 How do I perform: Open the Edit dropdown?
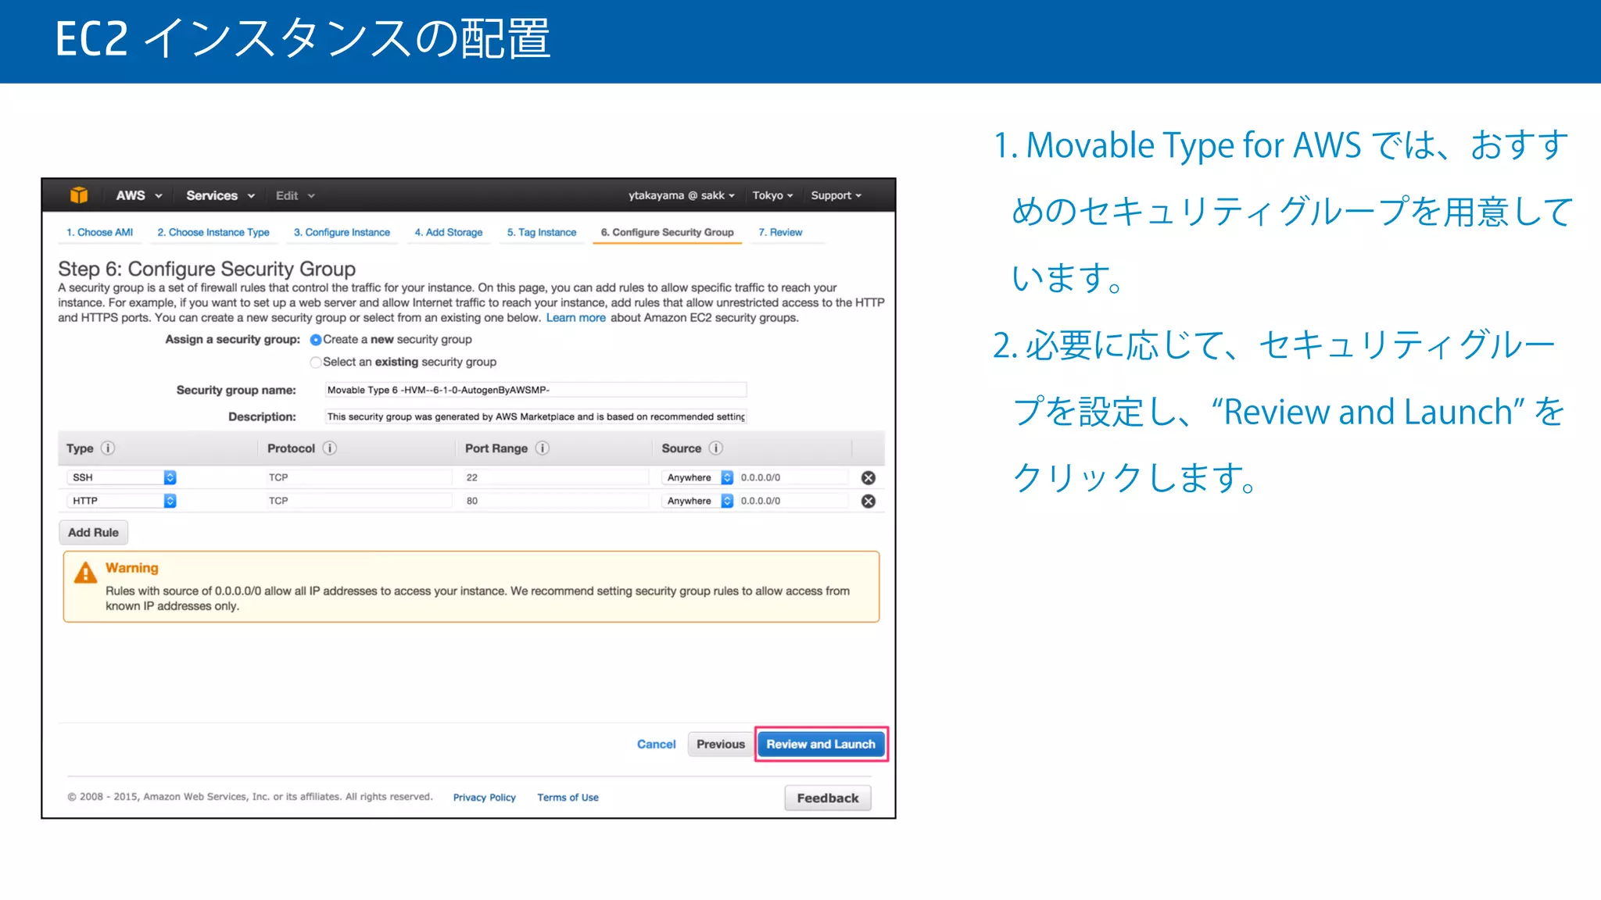click(x=295, y=196)
